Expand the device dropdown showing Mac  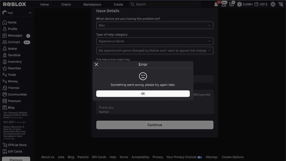(155, 25)
